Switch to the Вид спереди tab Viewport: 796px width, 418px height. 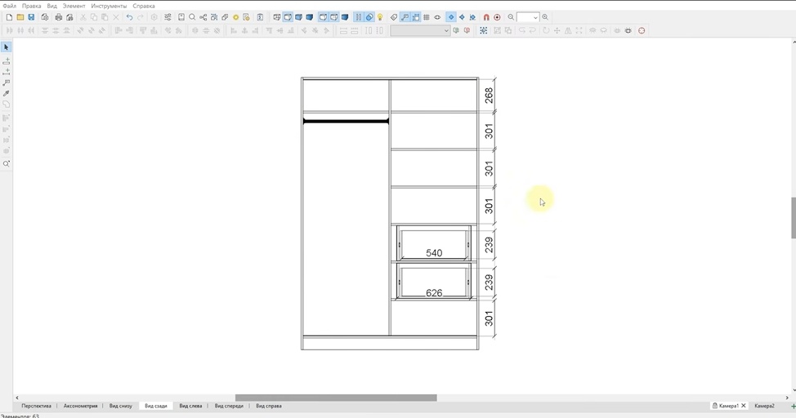[x=229, y=406]
